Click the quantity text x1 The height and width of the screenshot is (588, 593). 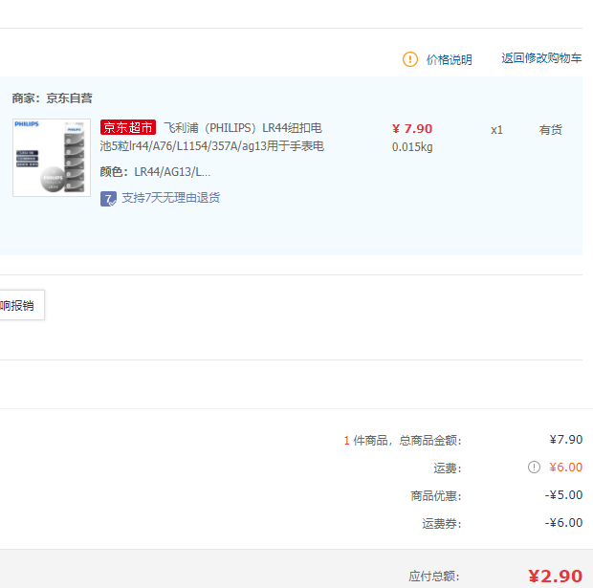(496, 130)
